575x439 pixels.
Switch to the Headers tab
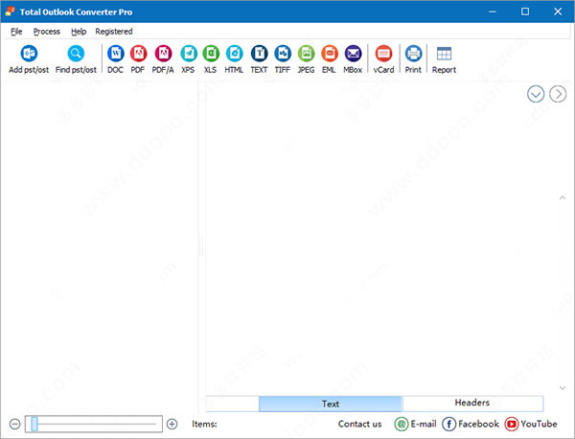pyautogui.click(x=471, y=404)
